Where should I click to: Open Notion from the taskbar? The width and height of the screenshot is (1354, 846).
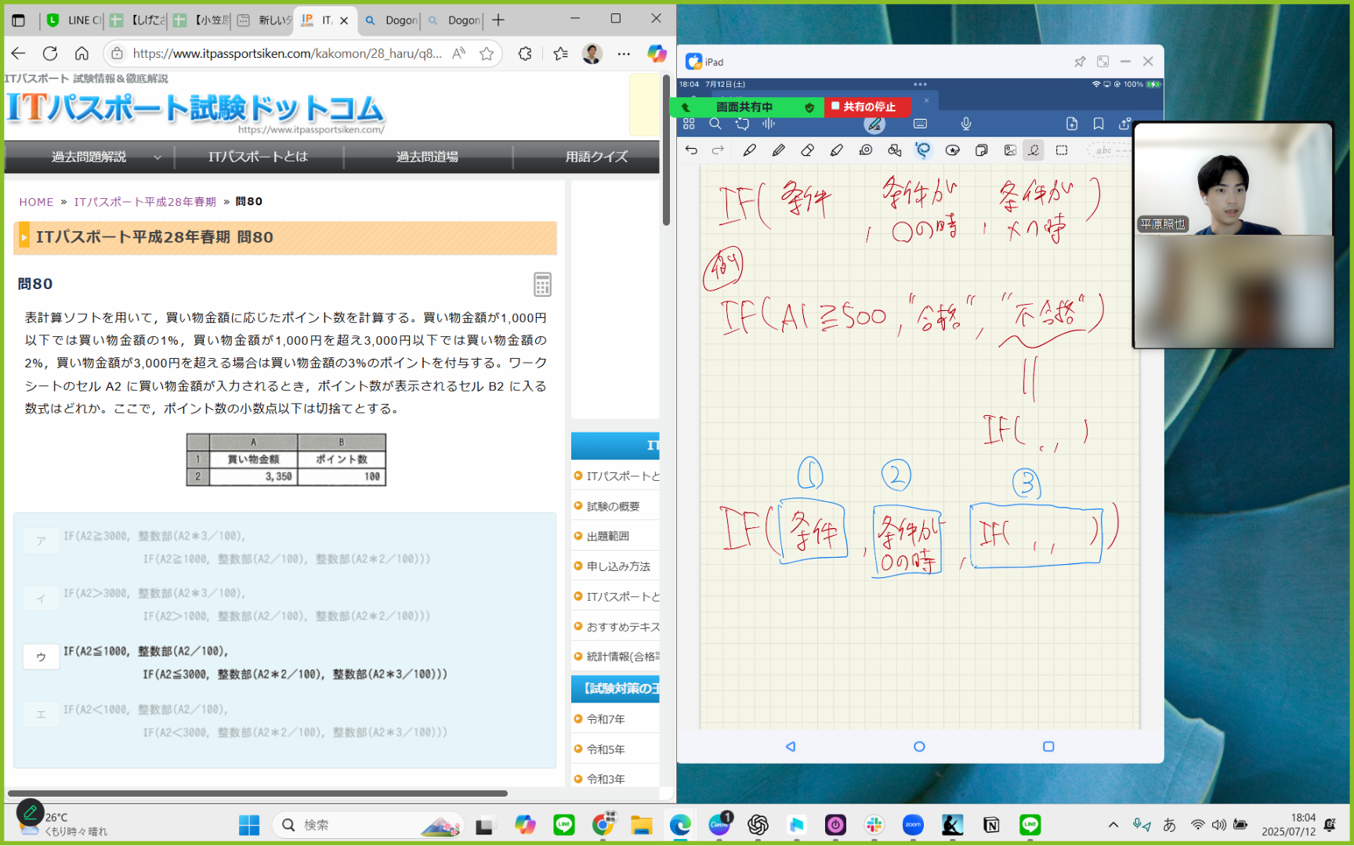tap(991, 825)
